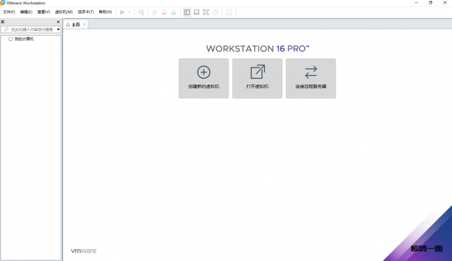Open the library search filter dropdown
Viewport: 452px width, 261px height.
point(58,30)
